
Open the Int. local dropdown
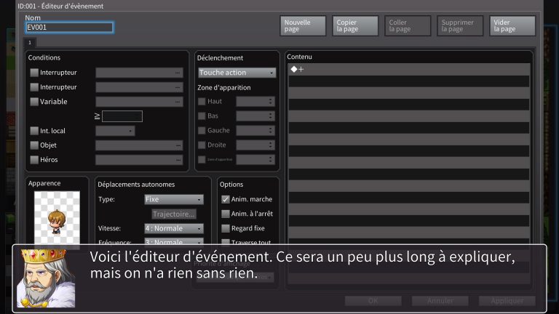pyautogui.click(x=115, y=131)
